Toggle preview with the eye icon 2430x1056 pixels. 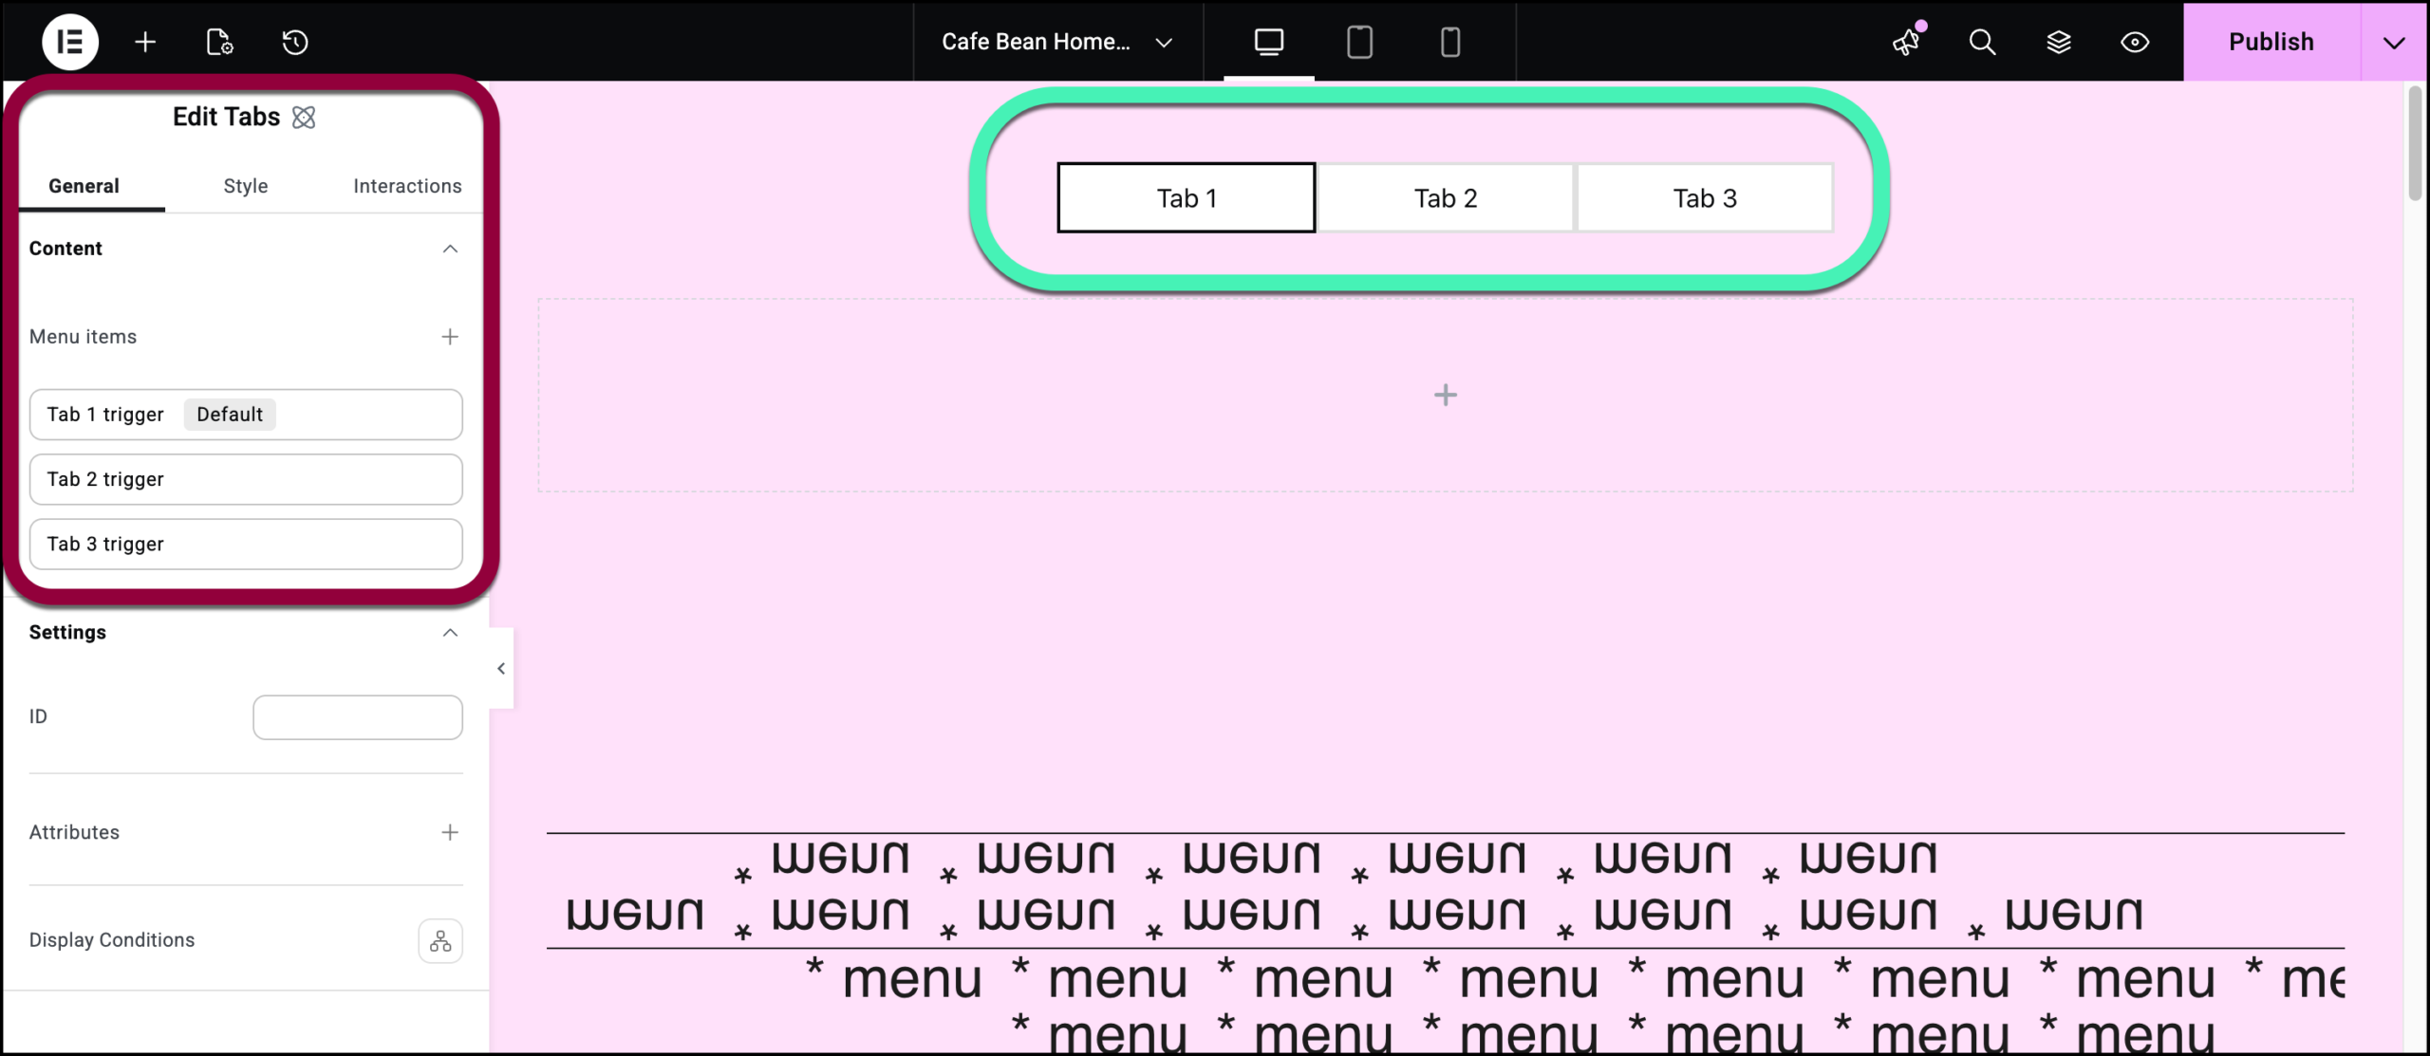coord(2135,42)
